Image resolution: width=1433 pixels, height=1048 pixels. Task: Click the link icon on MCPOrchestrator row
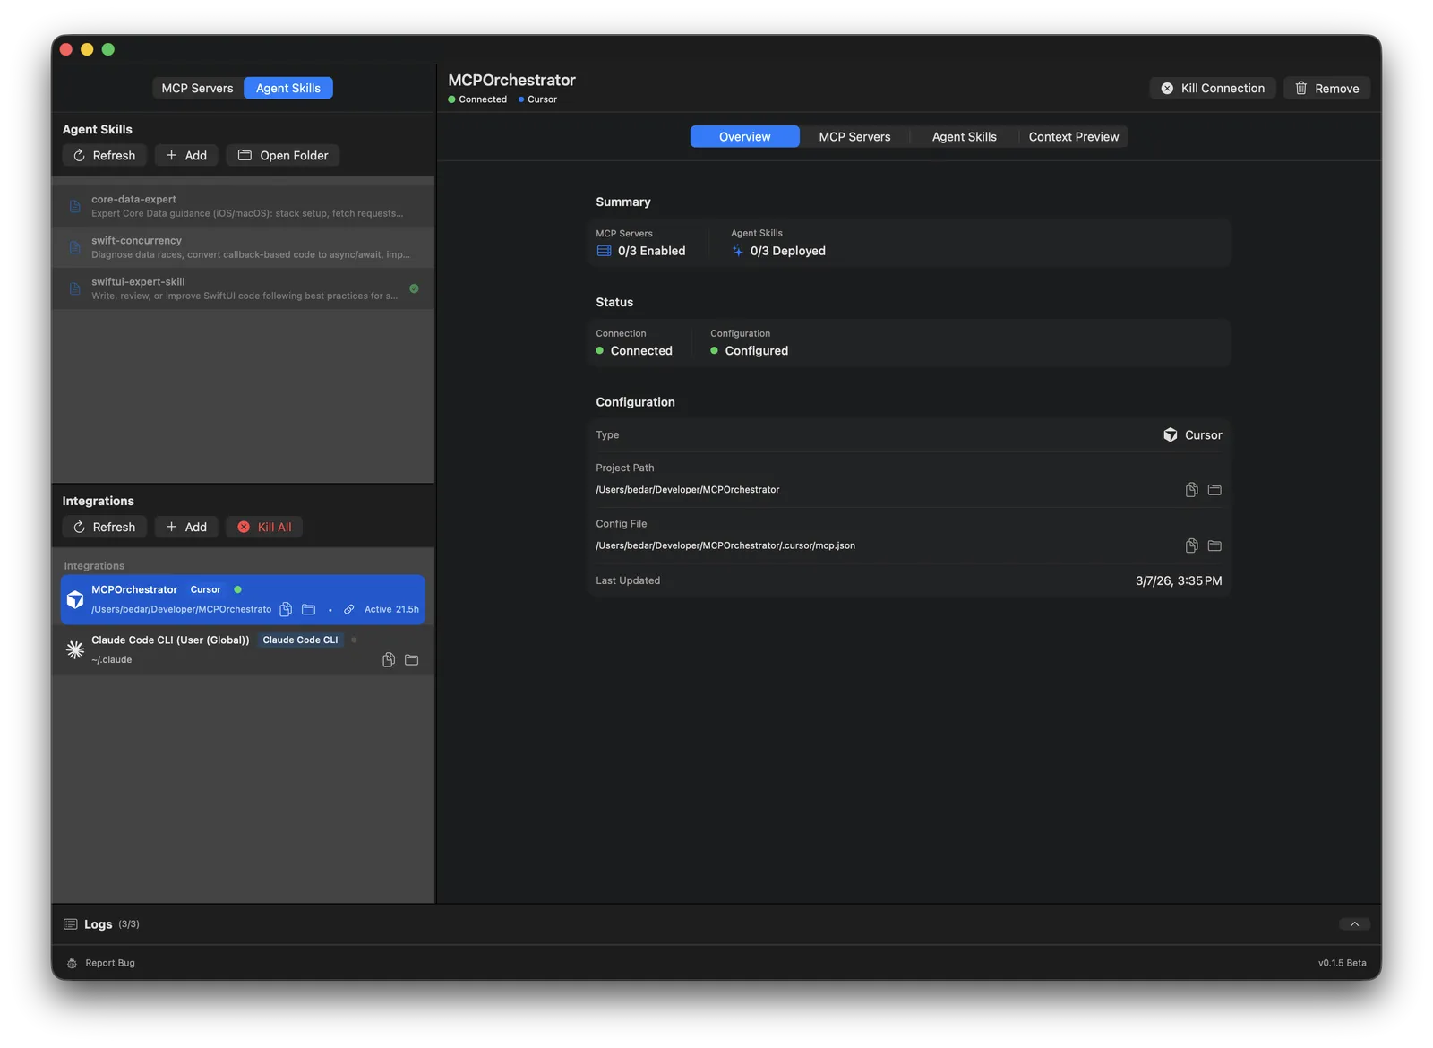(348, 609)
